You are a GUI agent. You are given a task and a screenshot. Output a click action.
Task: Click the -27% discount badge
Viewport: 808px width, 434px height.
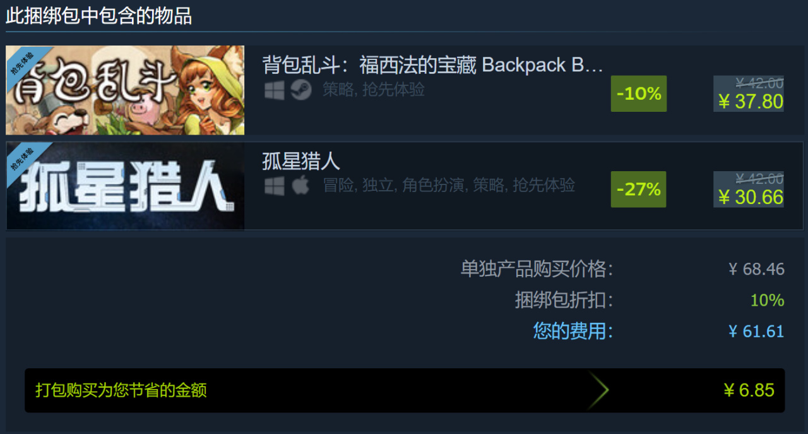pos(639,189)
